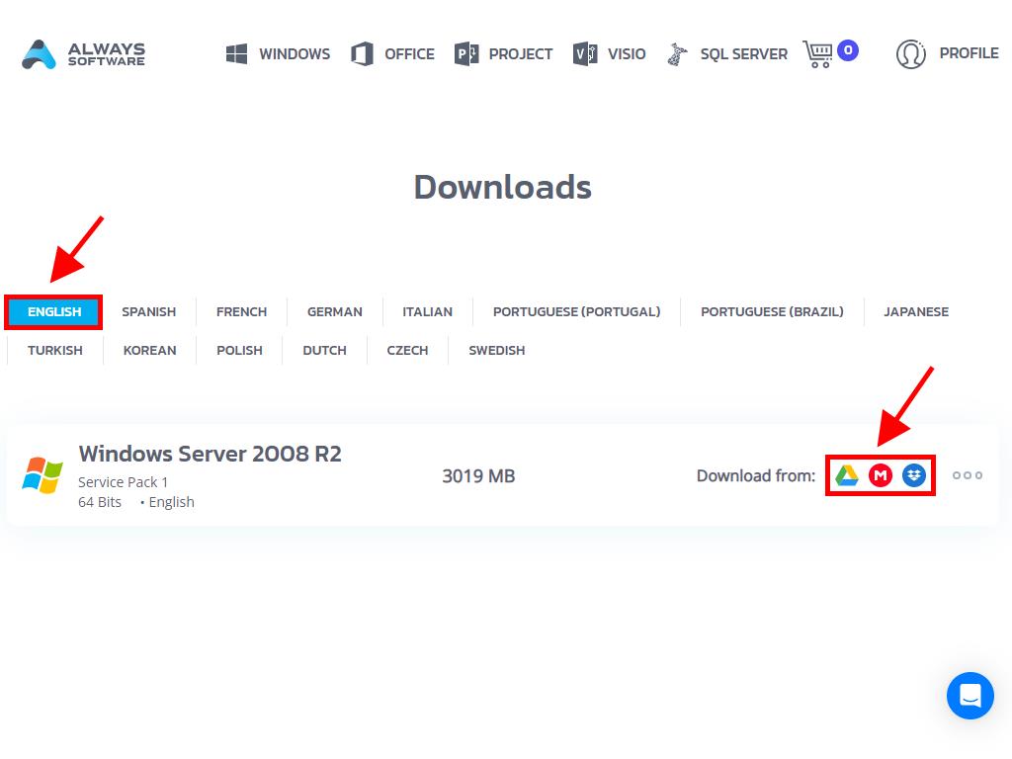Download from Dropbox icon
The width and height of the screenshot is (1012, 759).
[x=914, y=475]
